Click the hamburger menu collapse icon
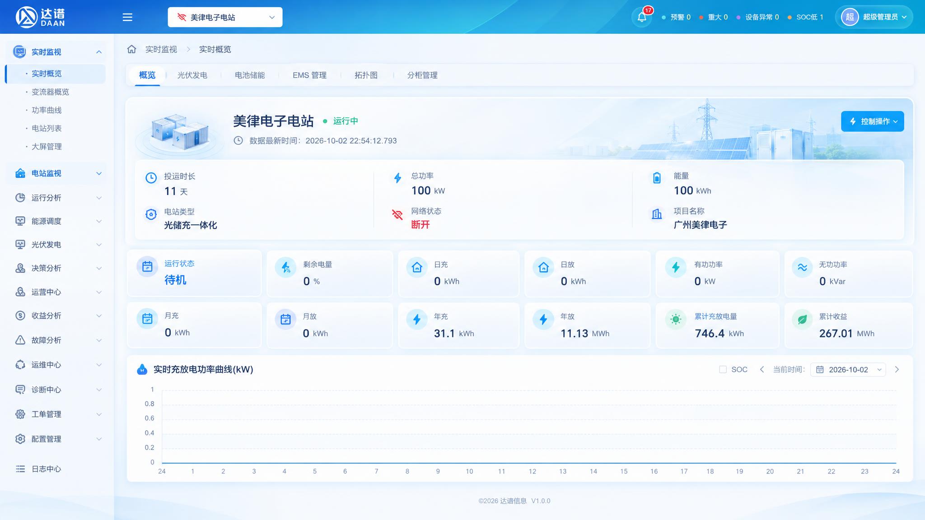This screenshot has height=520, width=925. [x=127, y=17]
